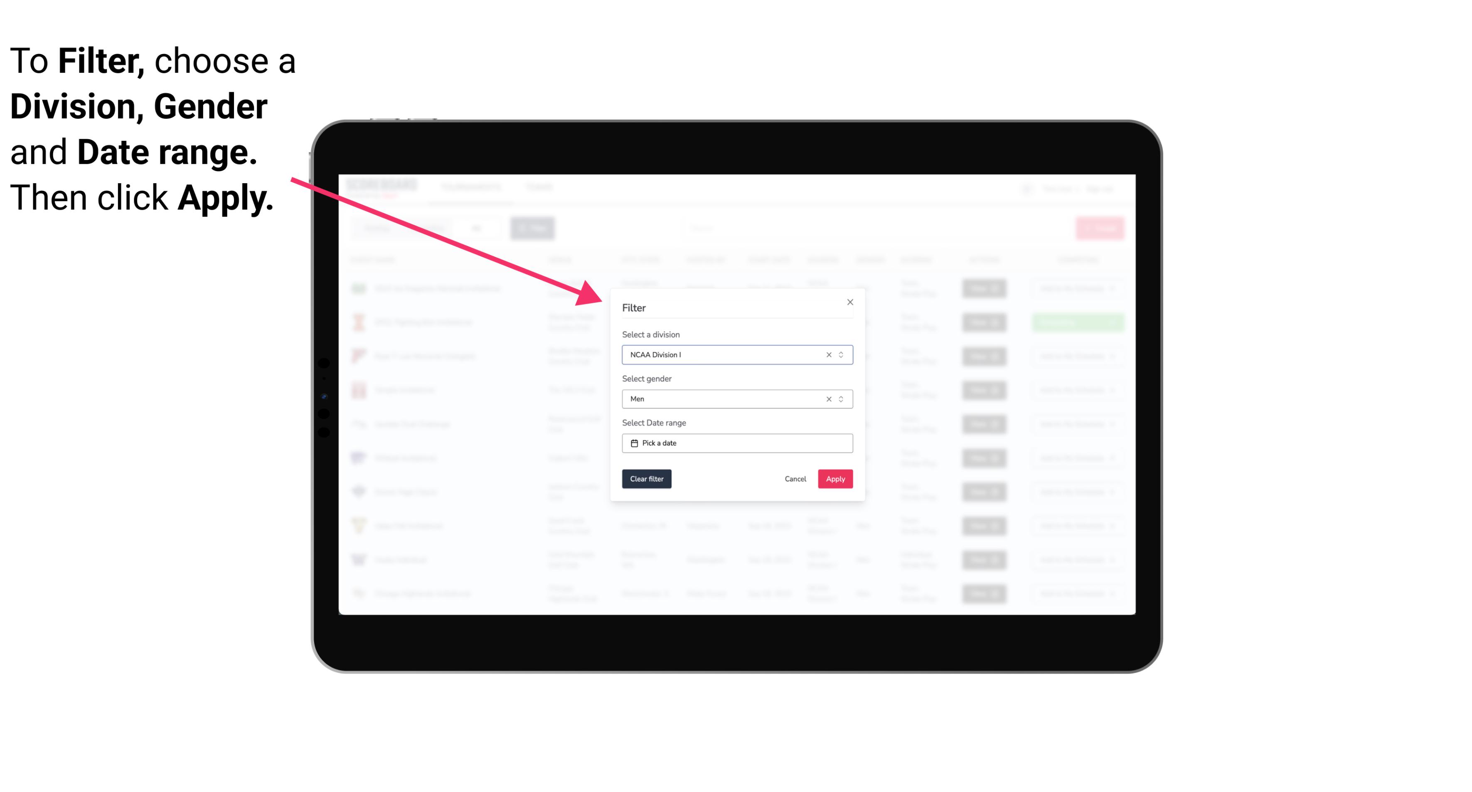Click the Cancel button to dismiss dialog
Viewport: 1472px width, 792px height.
click(796, 479)
